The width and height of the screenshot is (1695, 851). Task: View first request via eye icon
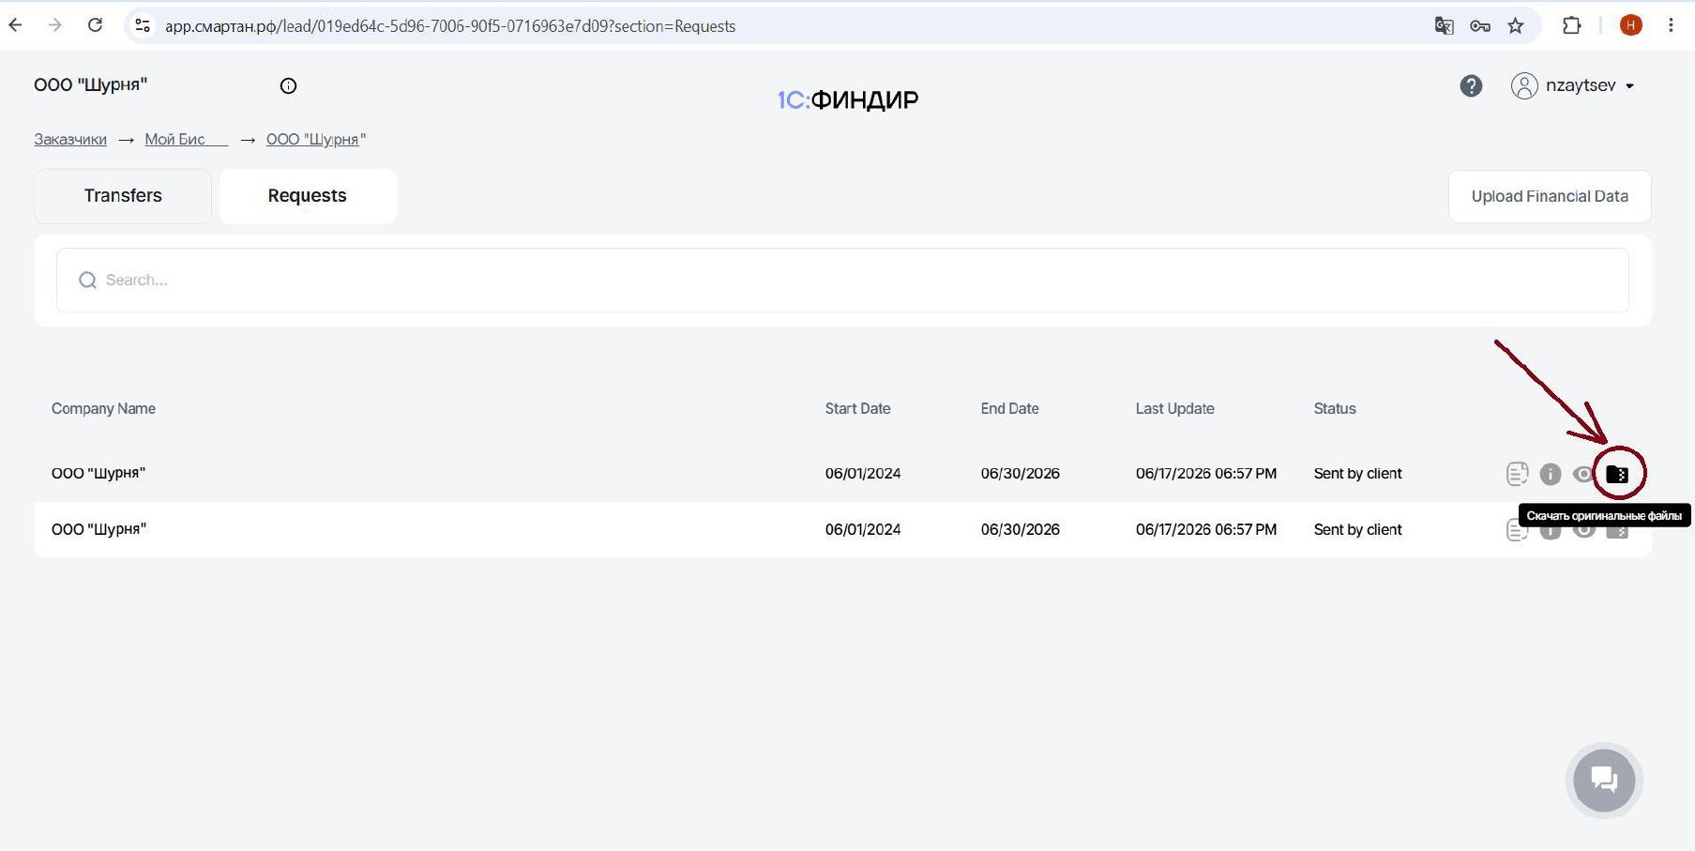[x=1583, y=474]
